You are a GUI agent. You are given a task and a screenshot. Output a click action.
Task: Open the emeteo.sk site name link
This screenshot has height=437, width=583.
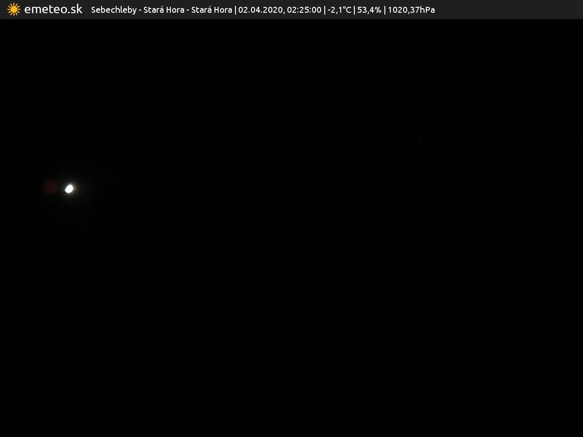point(53,10)
